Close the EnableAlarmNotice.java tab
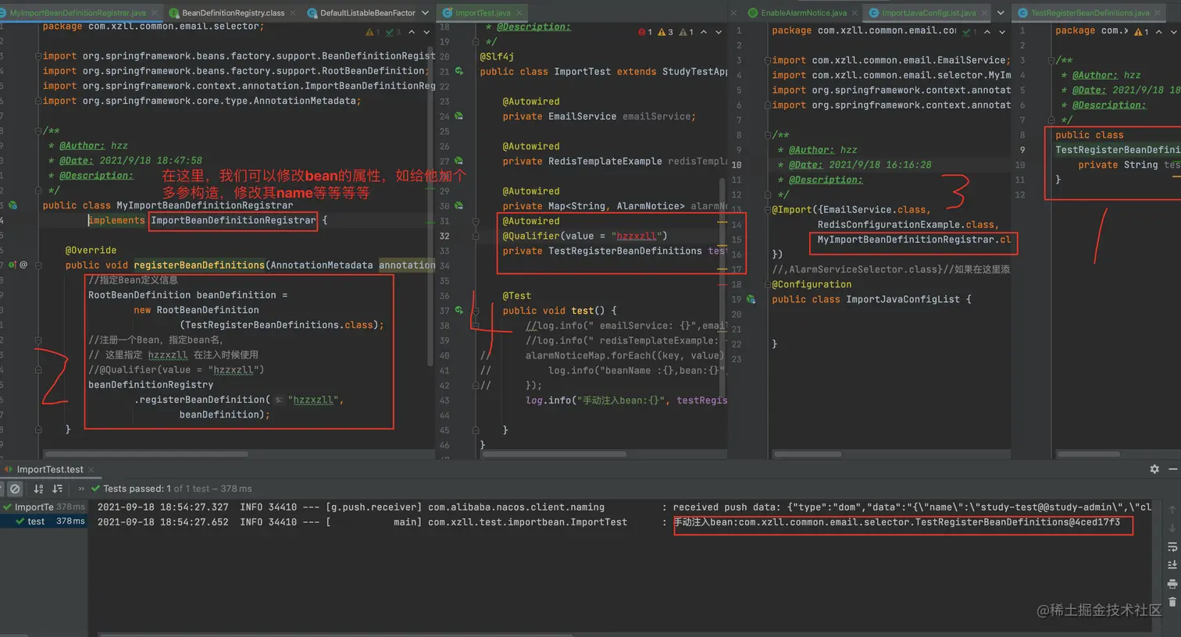The height and width of the screenshot is (637, 1181). (855, 12)
